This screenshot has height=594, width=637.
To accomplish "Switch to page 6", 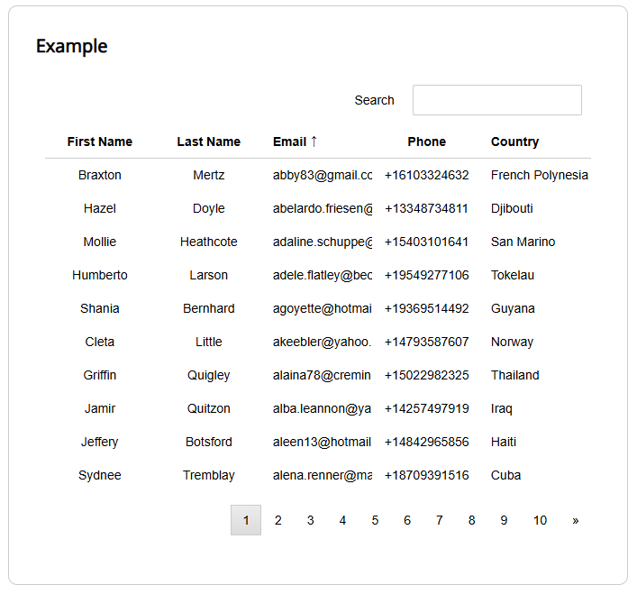I will tap(407, 520).
